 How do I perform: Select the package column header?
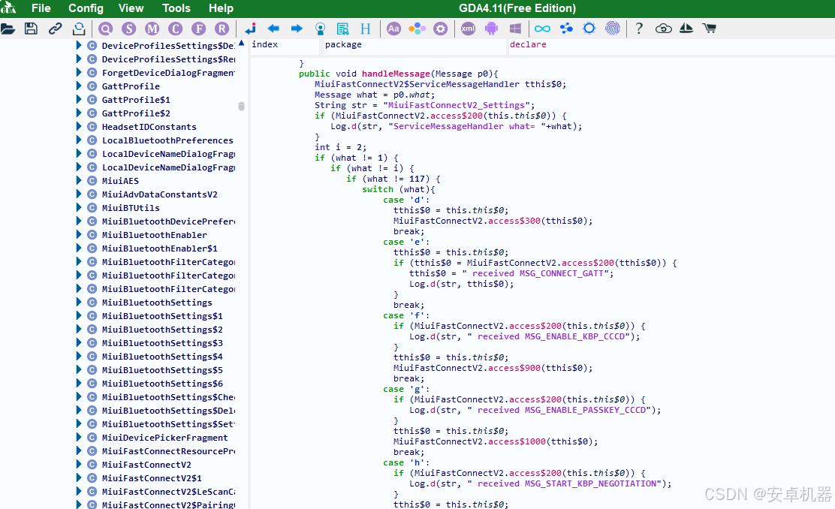click(x=343, y=45)
